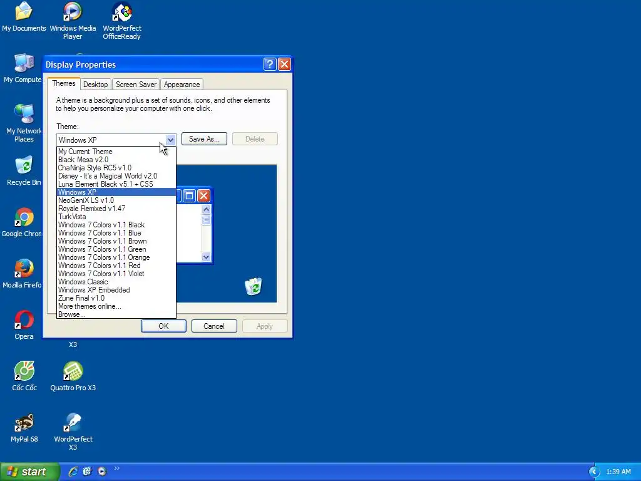The width and height of the screenshot is (641, 481).
Task: Select NeoGeniX LS v1.0 theme
Action: [116, 200]
